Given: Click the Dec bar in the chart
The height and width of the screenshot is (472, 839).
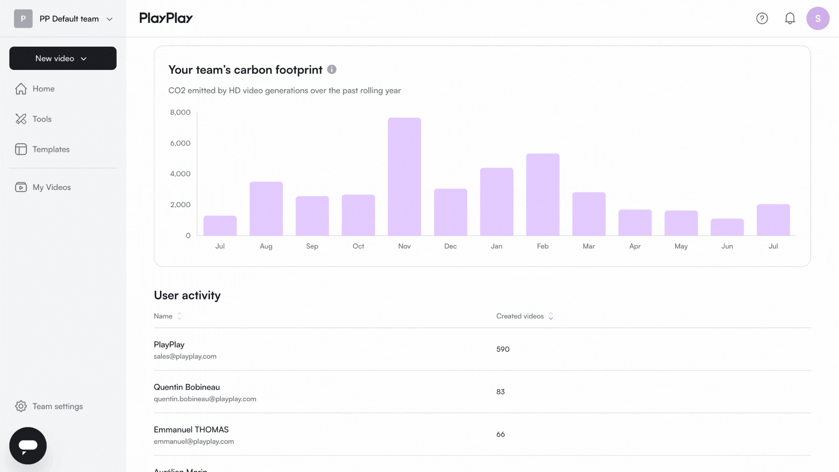Looking at the screenshot, I should point(451,212).
